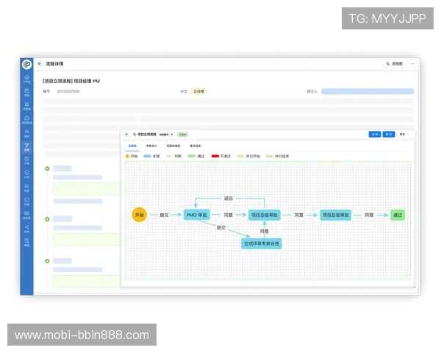Click the clock icon in the sidebar

point(26,174)
